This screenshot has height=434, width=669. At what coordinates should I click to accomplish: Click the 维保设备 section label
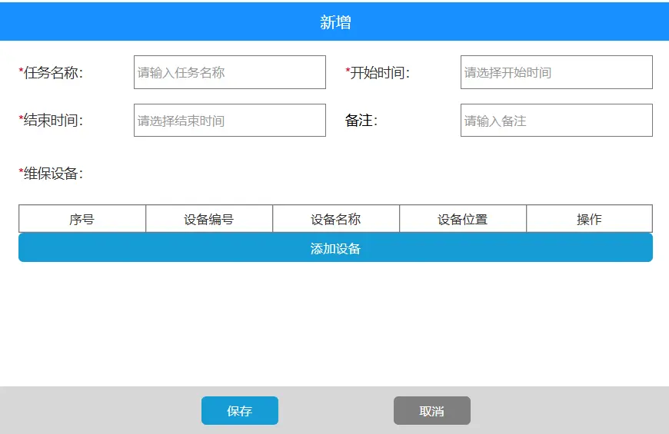tap(53, 174)
